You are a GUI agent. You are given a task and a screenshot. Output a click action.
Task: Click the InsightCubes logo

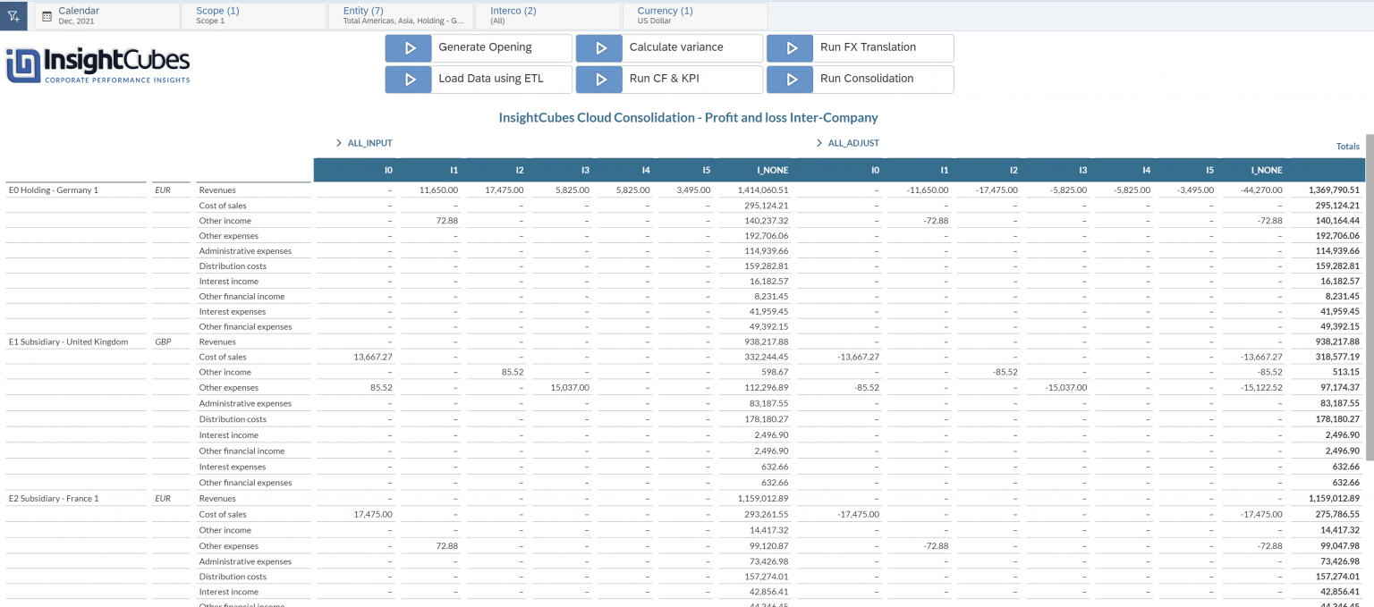(98, 65)
